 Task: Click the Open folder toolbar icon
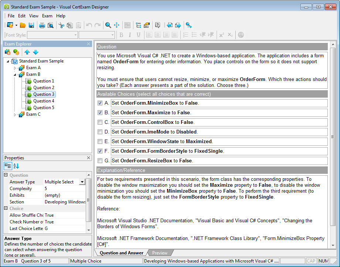click(23, 25)
